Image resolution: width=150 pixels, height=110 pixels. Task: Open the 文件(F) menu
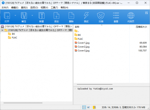[x=5, y=7]
